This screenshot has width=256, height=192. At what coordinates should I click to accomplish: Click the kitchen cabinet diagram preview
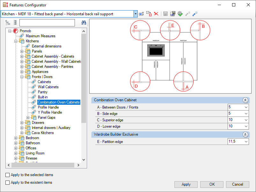click(x=170, y=56)
